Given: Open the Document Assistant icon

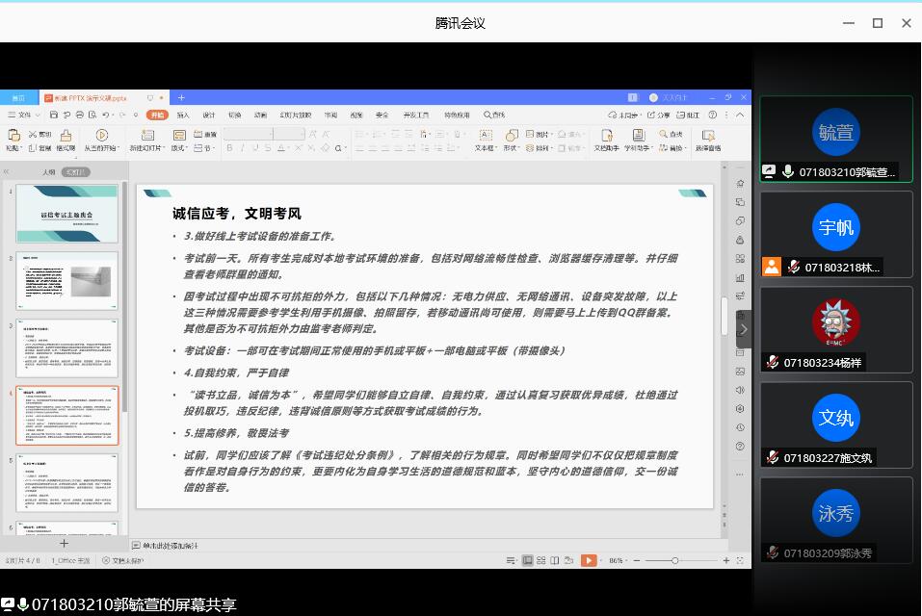Looking at the screenshot, I should (607, 136).
